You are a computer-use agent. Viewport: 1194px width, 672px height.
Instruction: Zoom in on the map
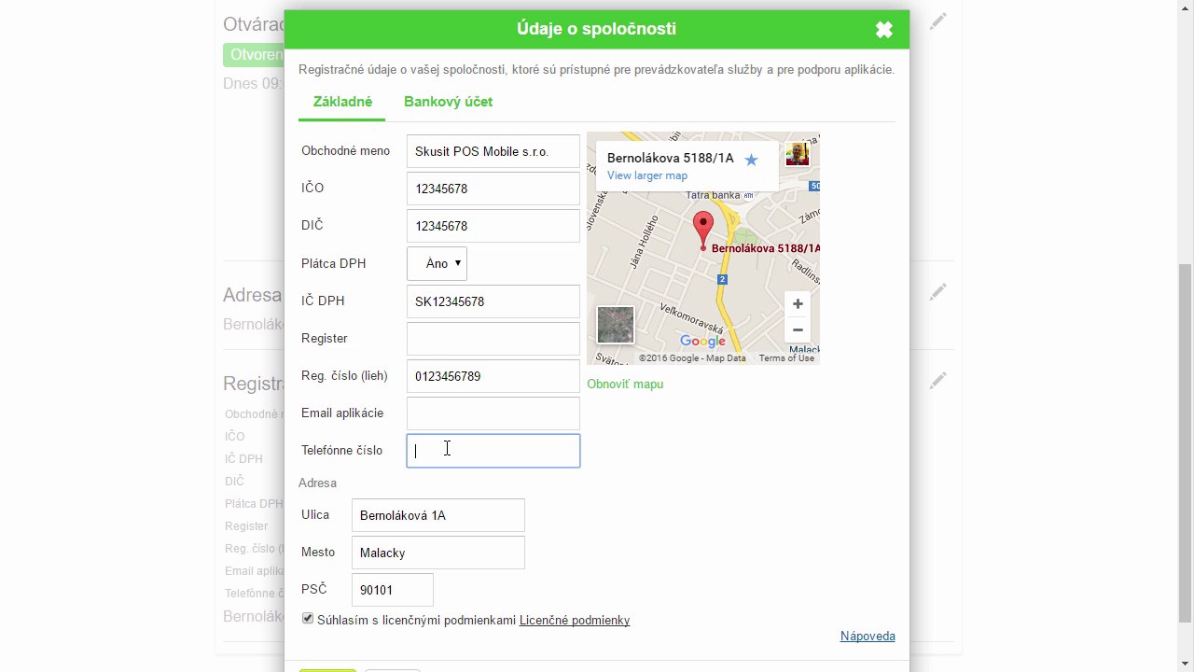[x=798, y=303]
